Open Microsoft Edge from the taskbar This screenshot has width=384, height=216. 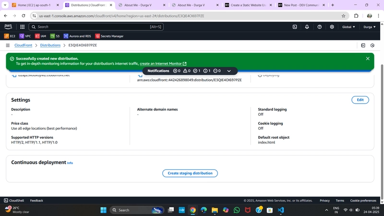coord(204,210)
